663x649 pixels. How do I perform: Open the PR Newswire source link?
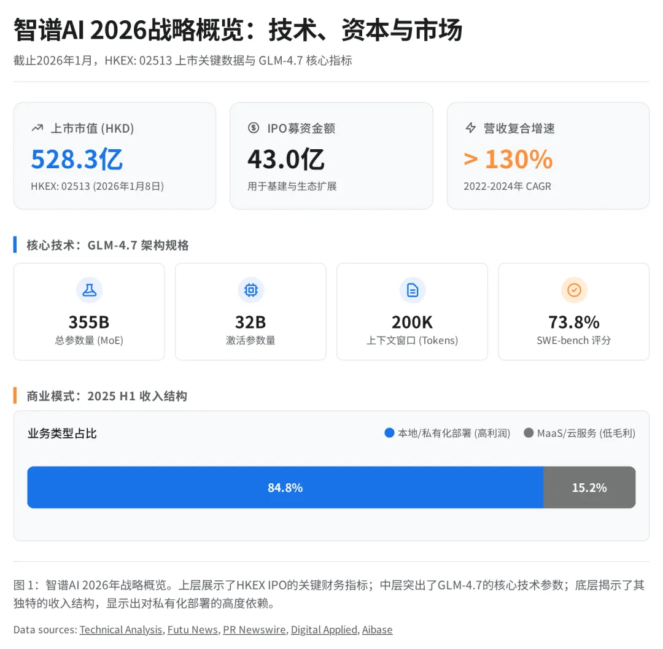click(255, 629)
